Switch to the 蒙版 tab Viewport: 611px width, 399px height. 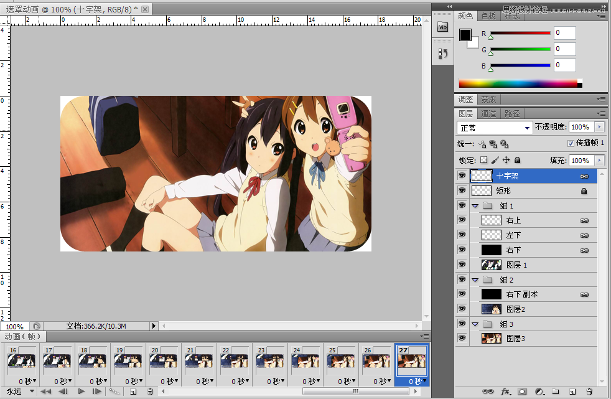[x=488, y=100]
